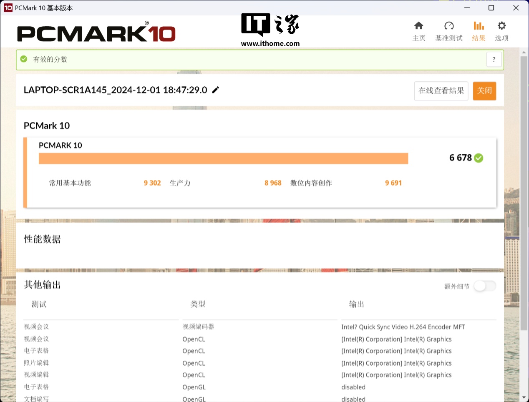
Task: Click the 测试 column header
Action: coord(39,304)
